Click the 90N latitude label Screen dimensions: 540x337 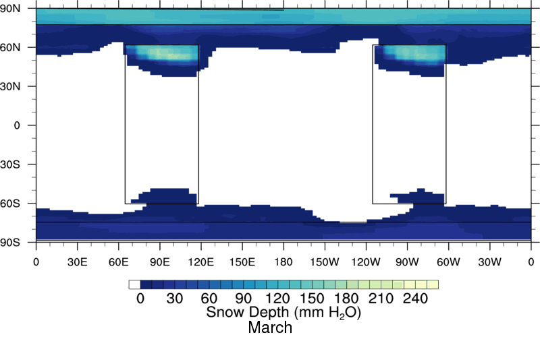(10, 8)
